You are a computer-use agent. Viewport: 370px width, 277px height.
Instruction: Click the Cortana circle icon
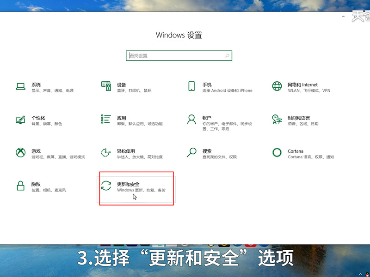[277, 152]
